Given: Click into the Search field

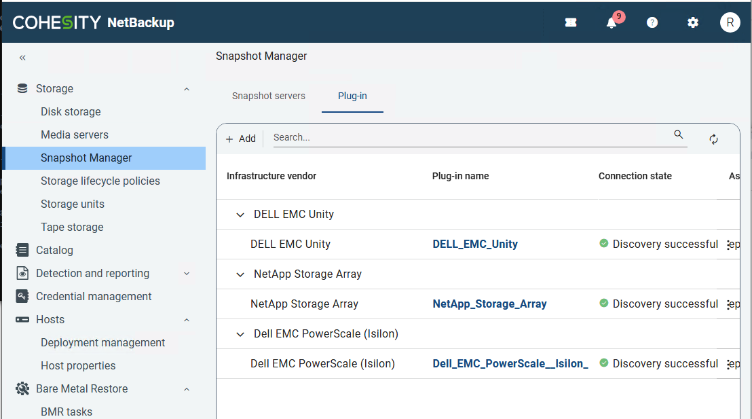Looking at the screenshot, I should [x=468, y=137].
